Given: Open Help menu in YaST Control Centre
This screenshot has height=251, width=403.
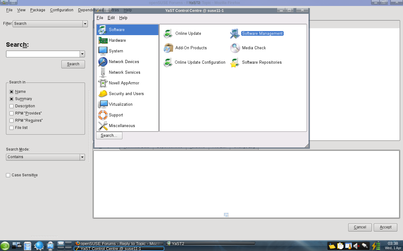Looking at the screenshot, I should point(123,18).
